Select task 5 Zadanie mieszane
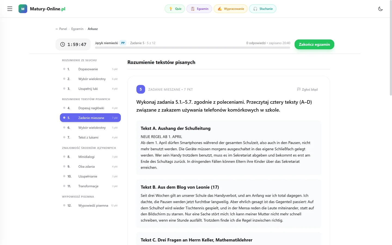 tap(90, 118)
